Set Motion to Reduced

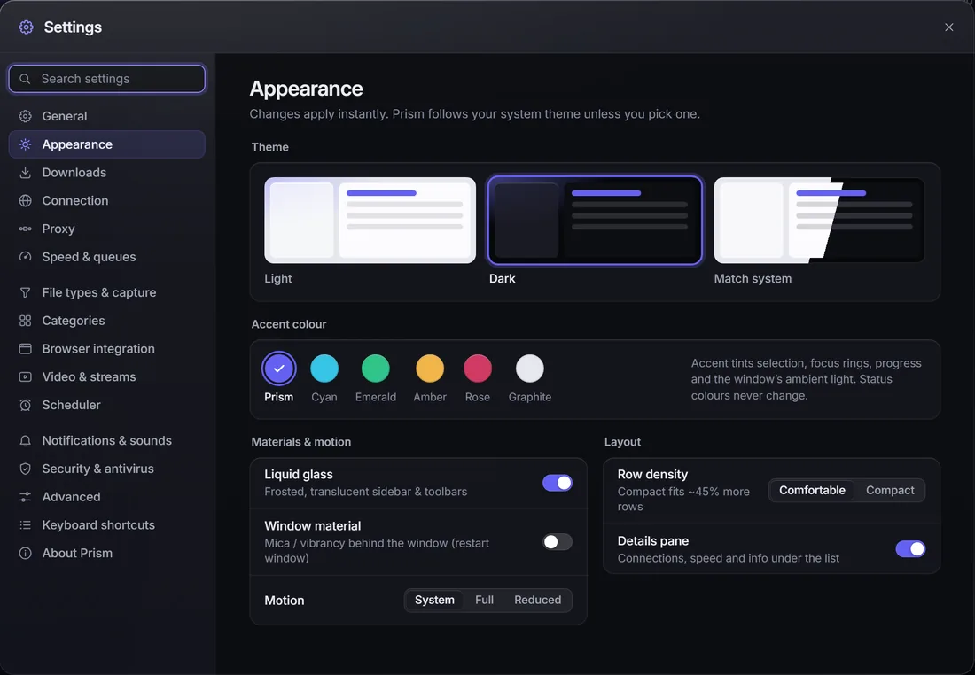coord(537,601)
